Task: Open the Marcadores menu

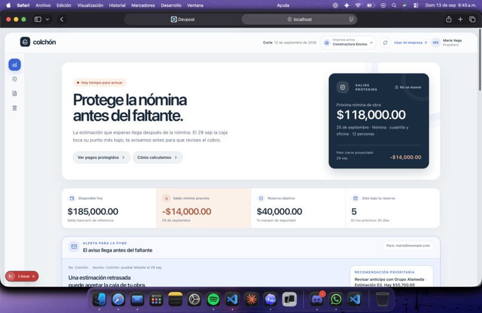Action: [x=143, y=5]
